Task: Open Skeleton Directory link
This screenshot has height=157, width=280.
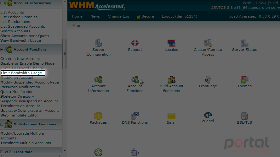Action: (17, 96)
